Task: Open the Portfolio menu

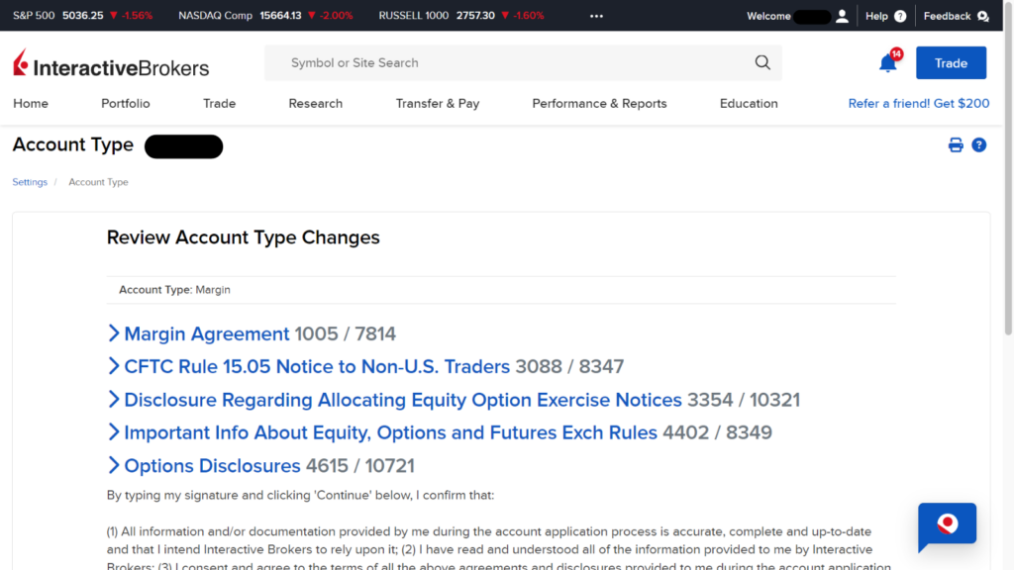Action: 126,103
